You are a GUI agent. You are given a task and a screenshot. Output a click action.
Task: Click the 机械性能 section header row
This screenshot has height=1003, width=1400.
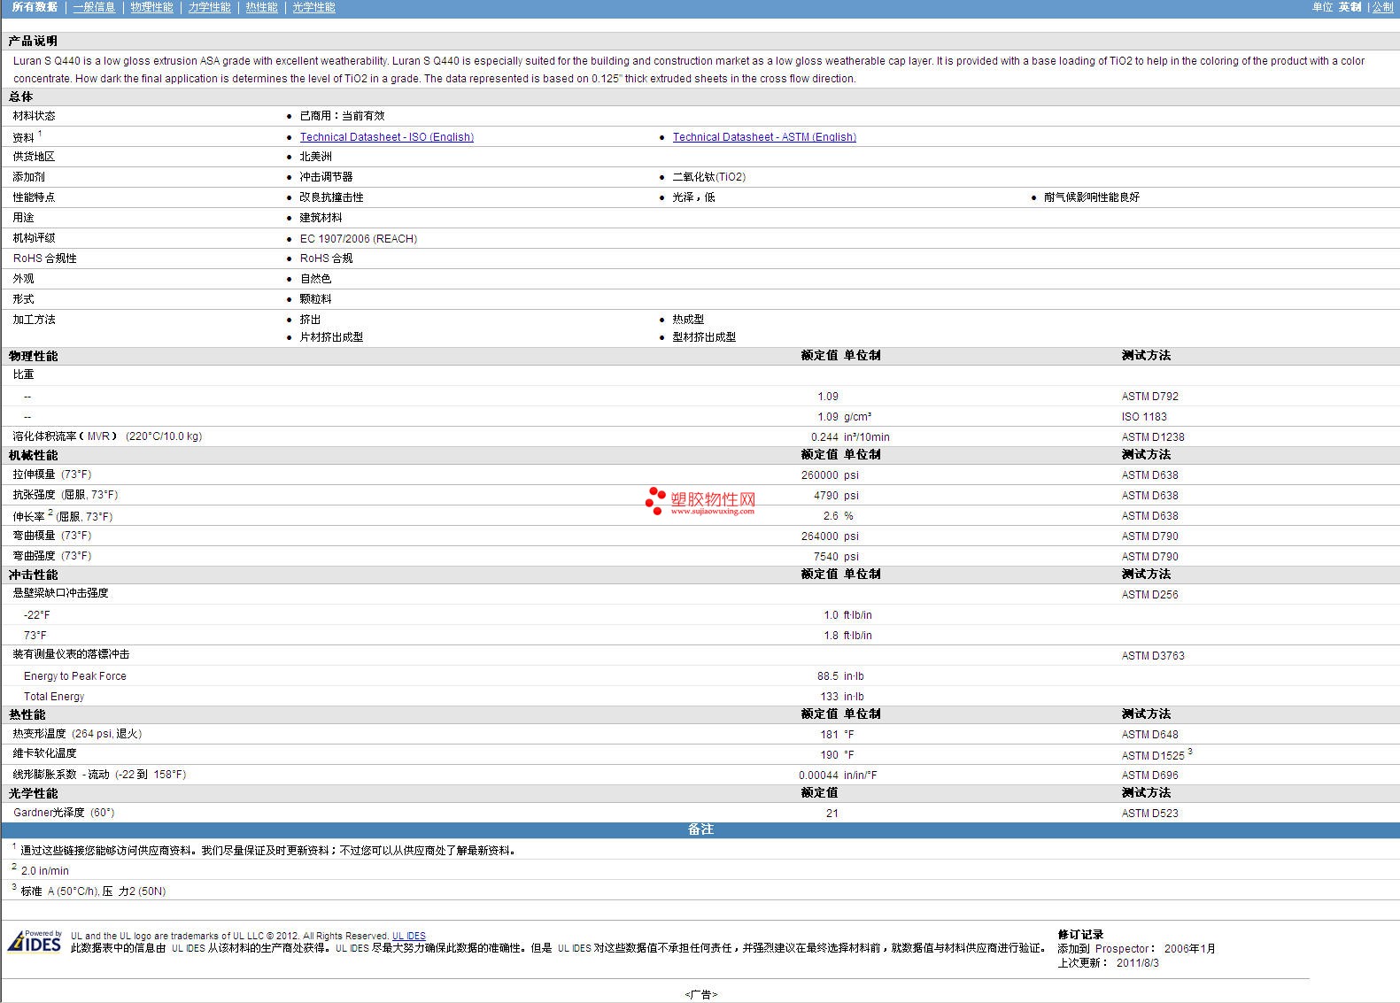(34, 455)
